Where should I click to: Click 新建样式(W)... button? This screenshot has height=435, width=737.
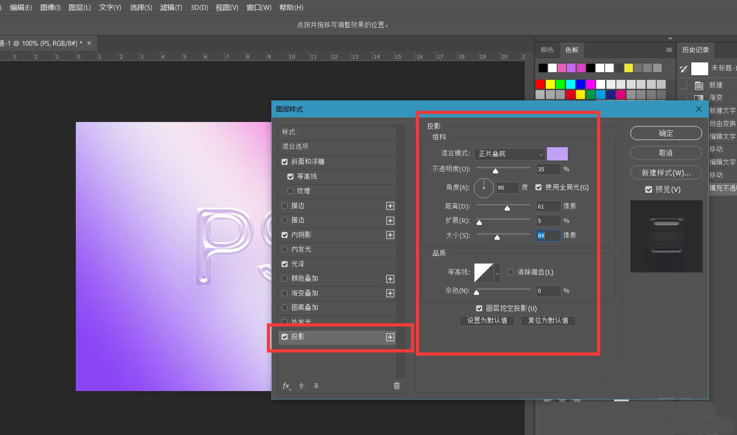click(666, 173)
